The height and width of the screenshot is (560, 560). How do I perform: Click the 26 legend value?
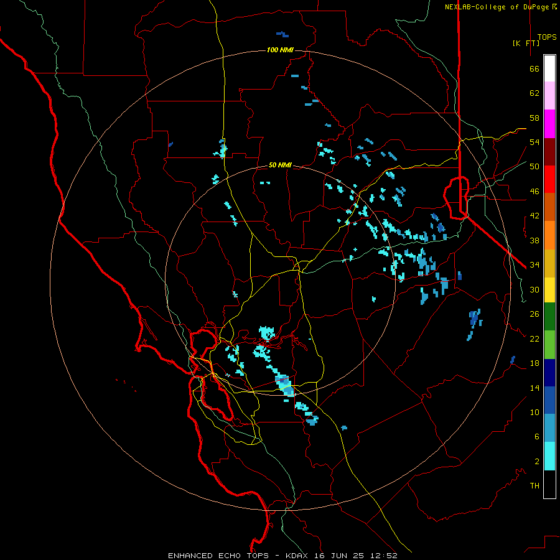pyautogui.click(x=534, y=314)
